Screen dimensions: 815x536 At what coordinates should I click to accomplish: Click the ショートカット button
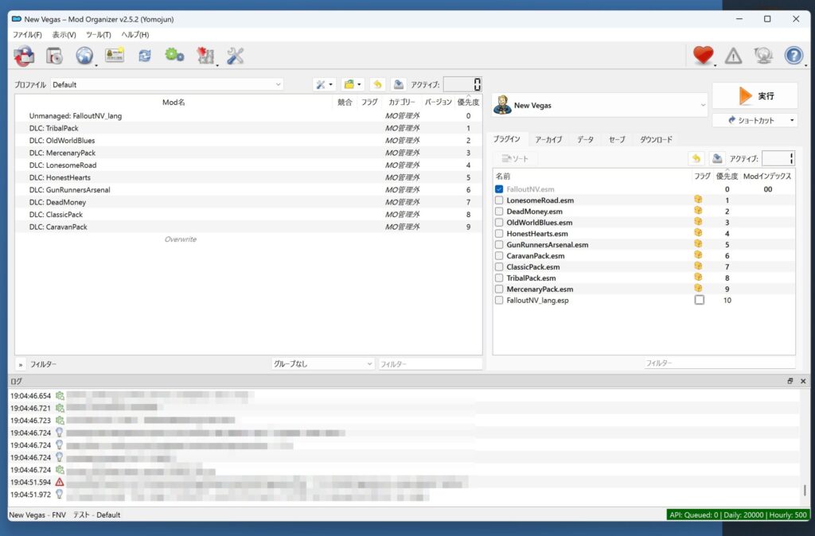tap(755, 120)
